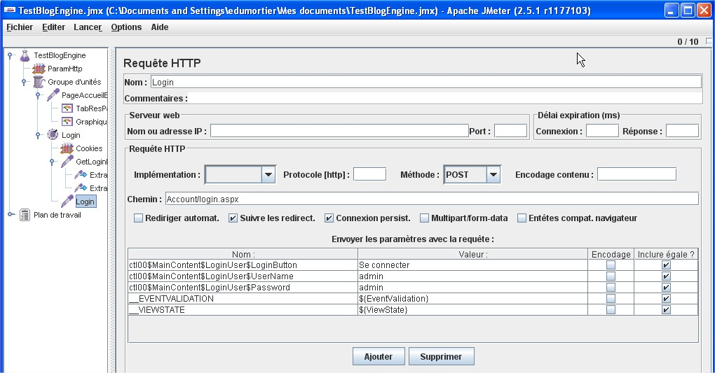Select the ${ViewState} value cell

pyautogui.click(x=473, y=310)
